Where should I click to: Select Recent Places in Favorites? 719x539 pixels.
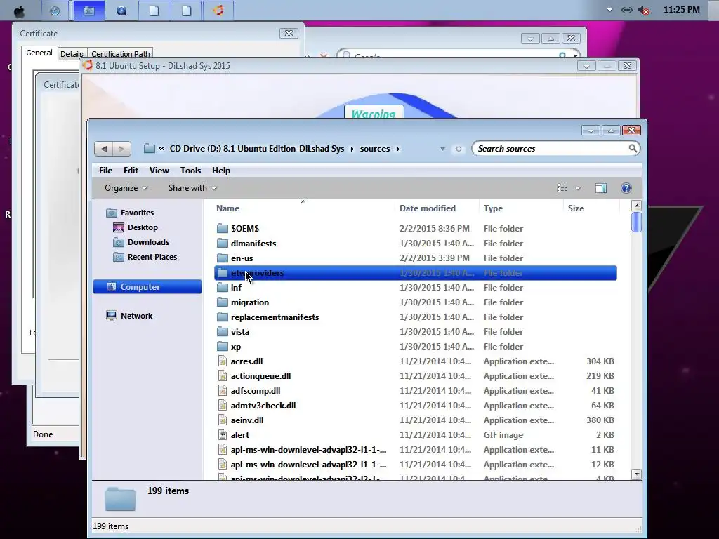pos(152,257)
